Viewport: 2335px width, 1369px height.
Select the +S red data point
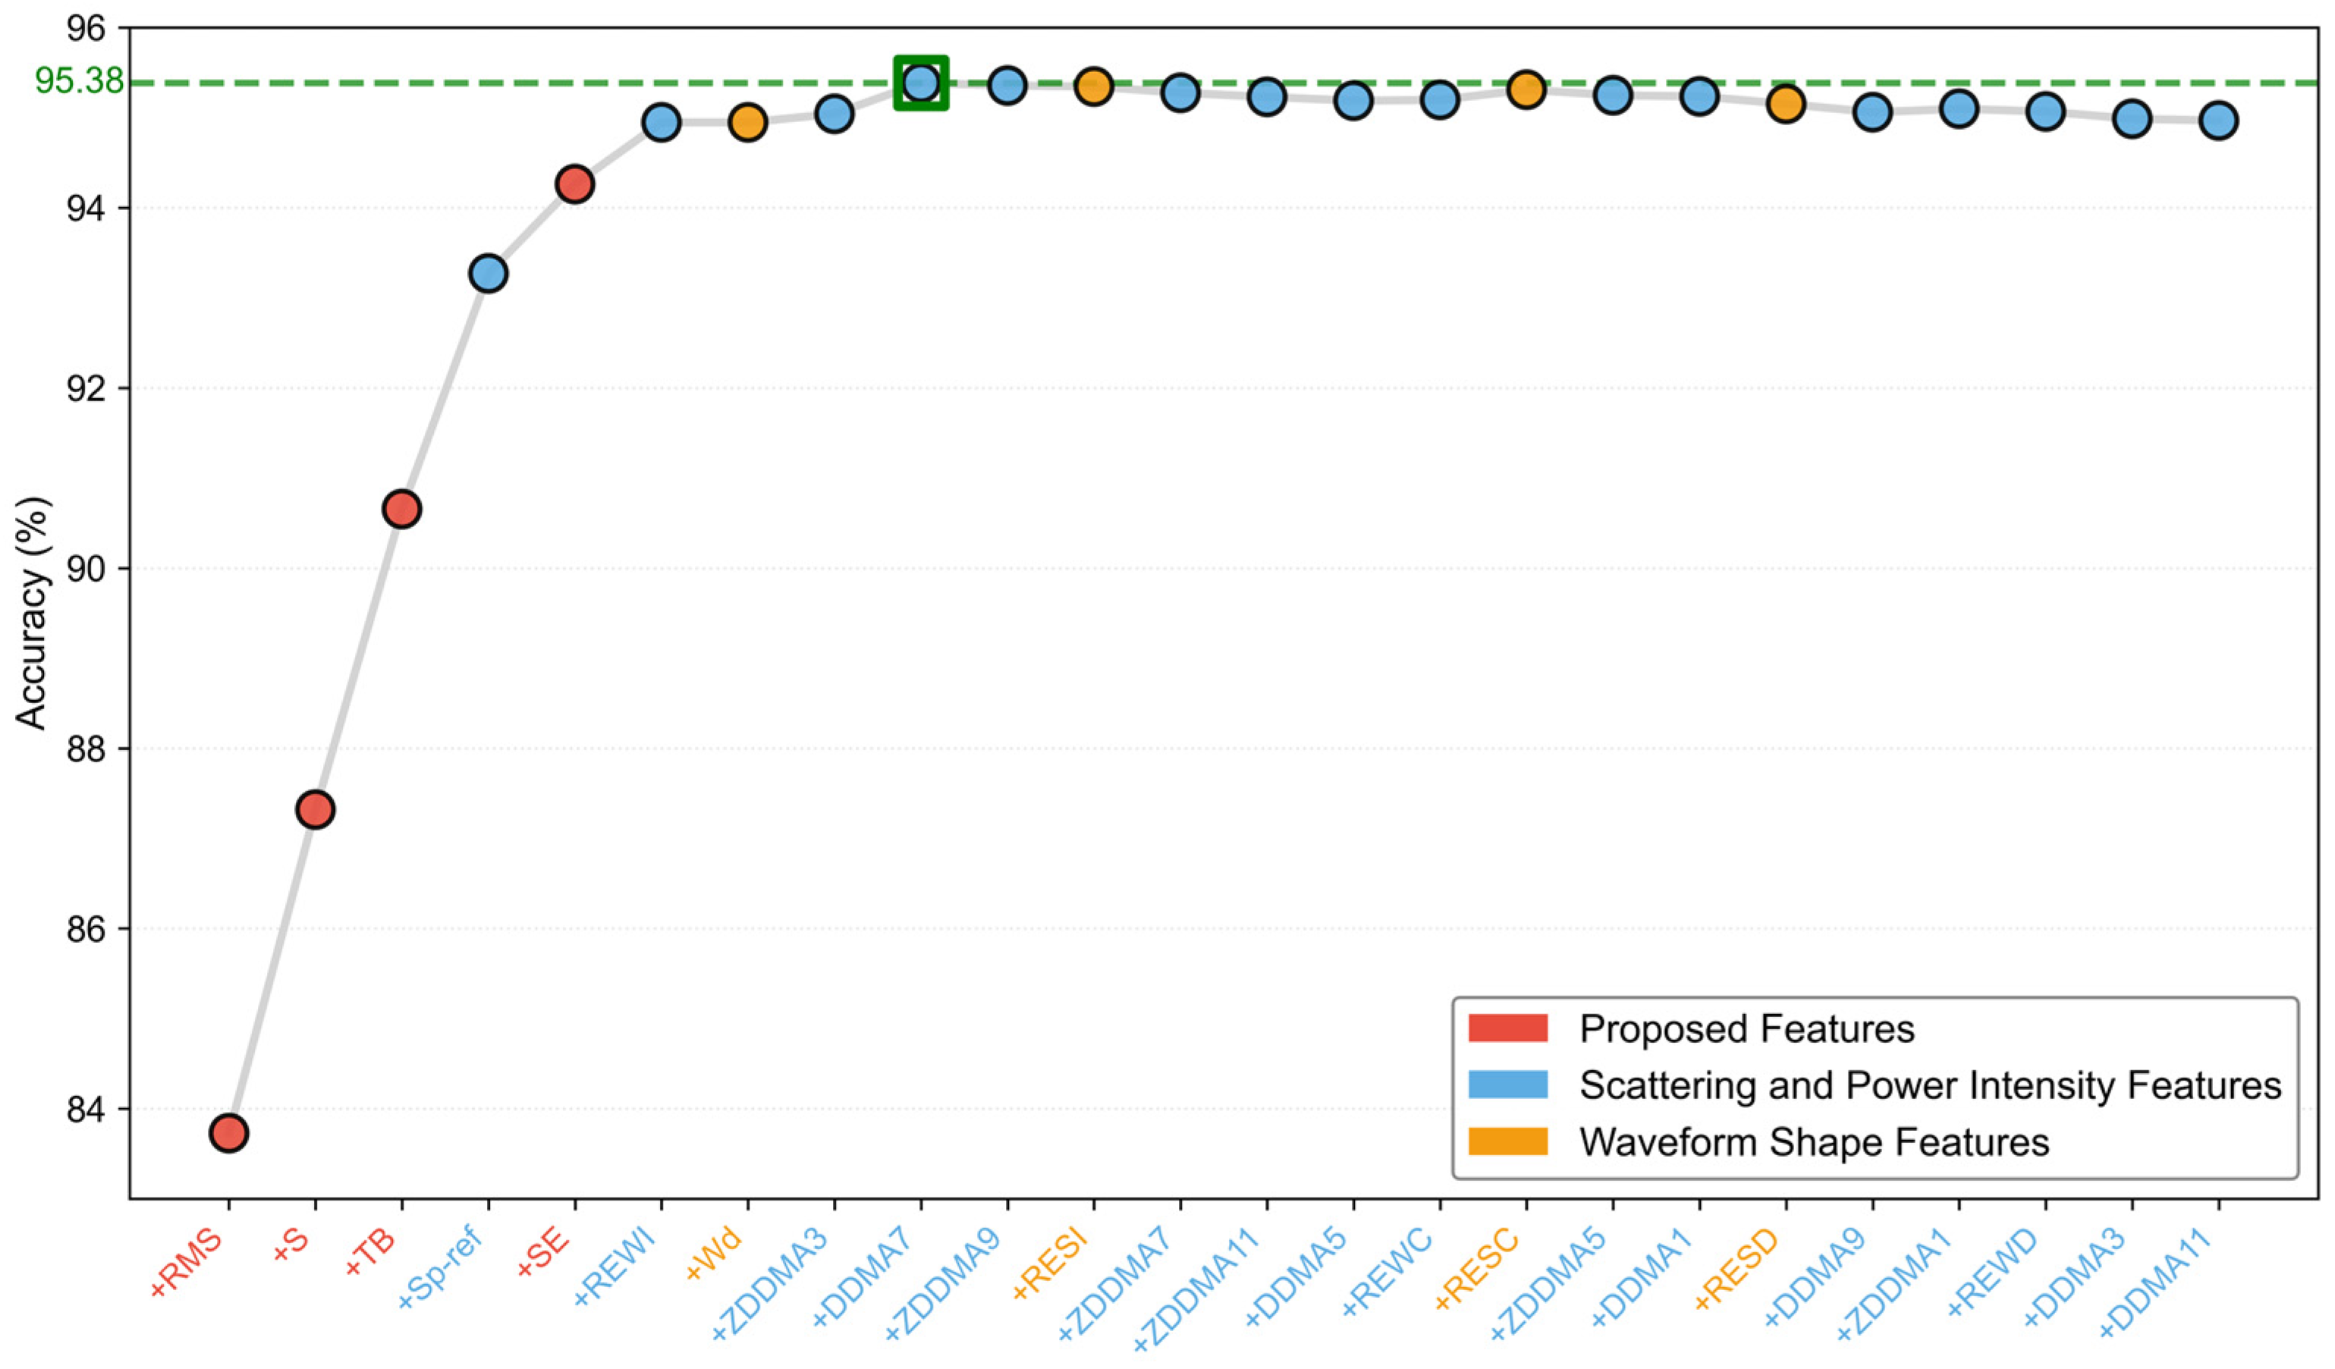click(x=315, y=809)
